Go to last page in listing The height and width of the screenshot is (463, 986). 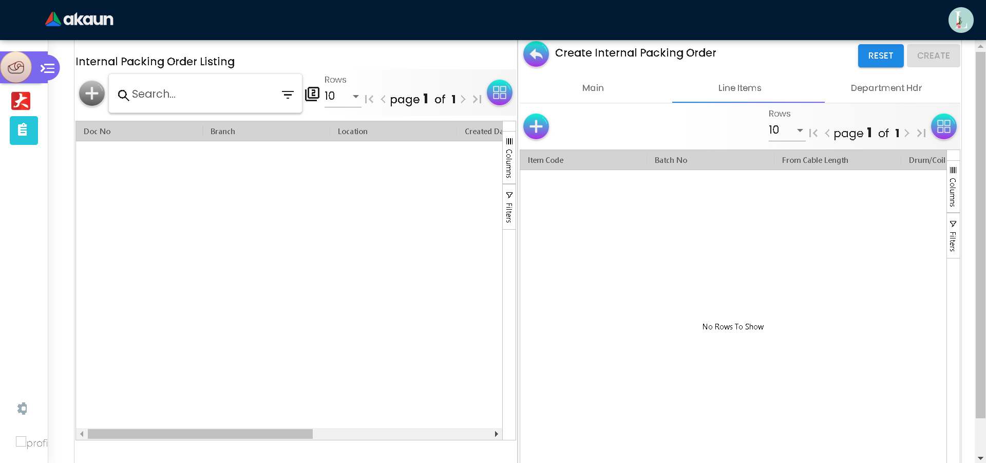(477, 99)
